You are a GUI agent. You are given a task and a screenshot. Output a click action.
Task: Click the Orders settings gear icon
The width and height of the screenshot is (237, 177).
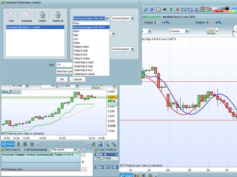168,22
